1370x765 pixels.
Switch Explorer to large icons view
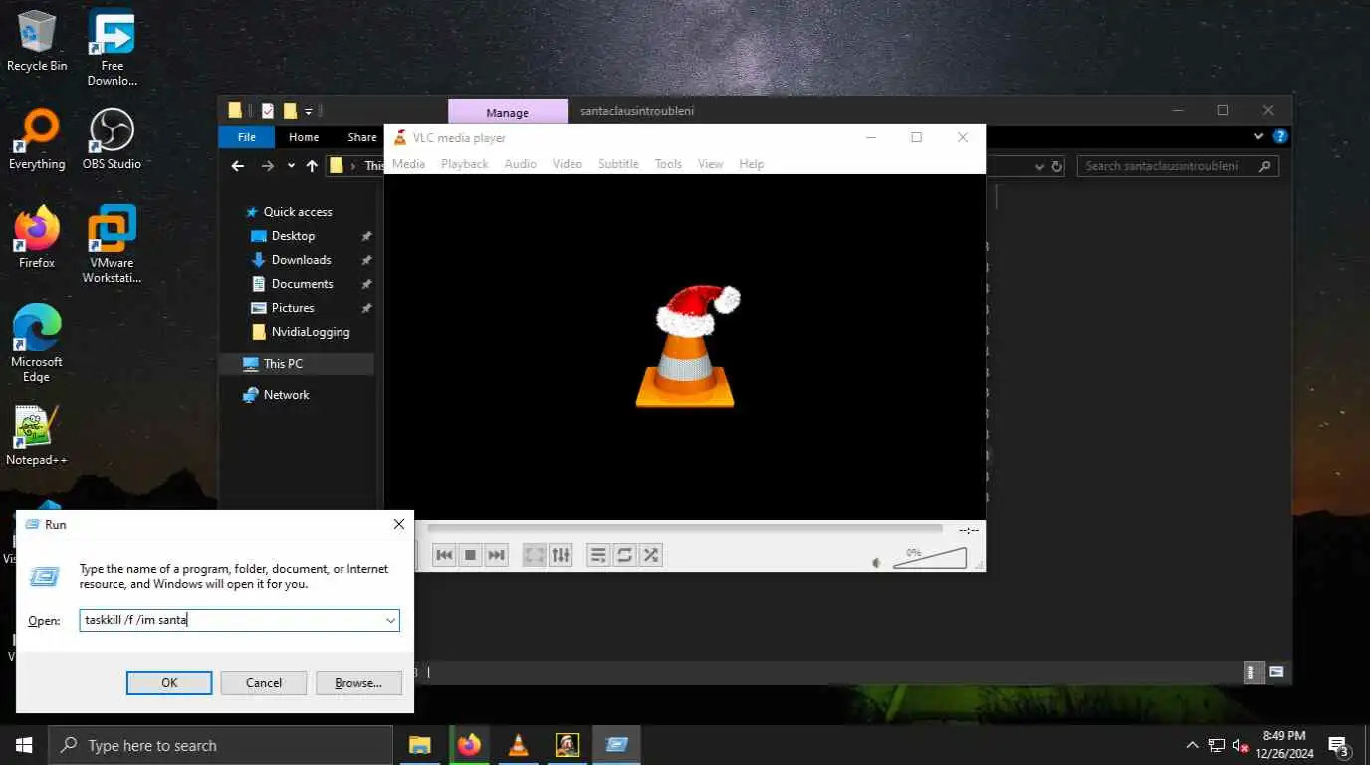1276,672
